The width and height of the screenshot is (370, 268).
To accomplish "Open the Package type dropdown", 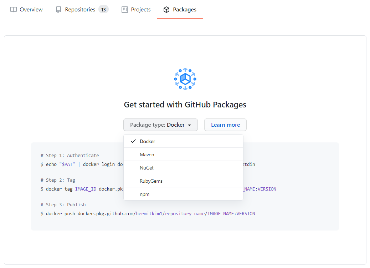I will coord(160,125).
